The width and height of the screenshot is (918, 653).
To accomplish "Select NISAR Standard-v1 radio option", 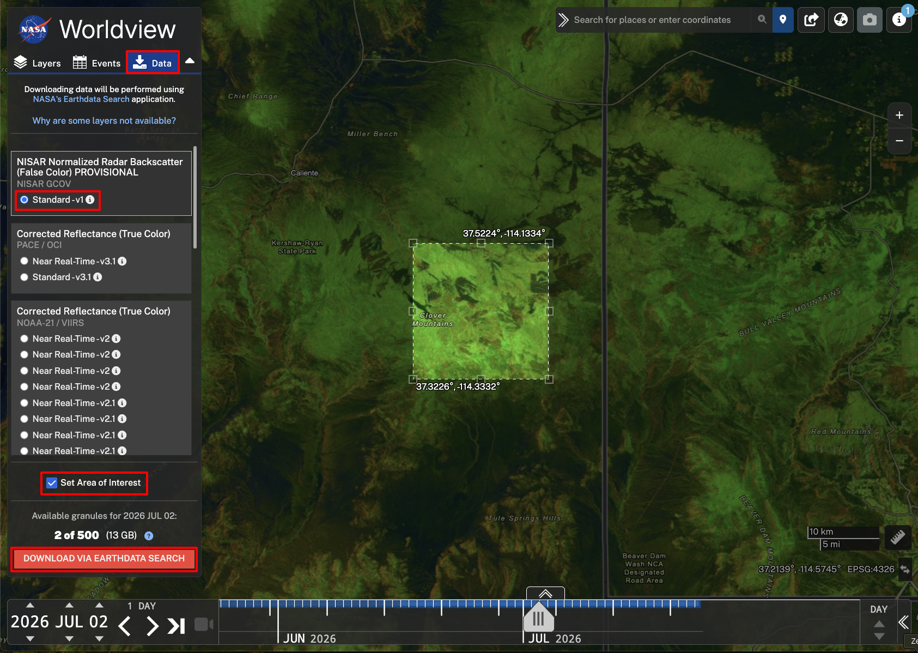I will 25,199.
